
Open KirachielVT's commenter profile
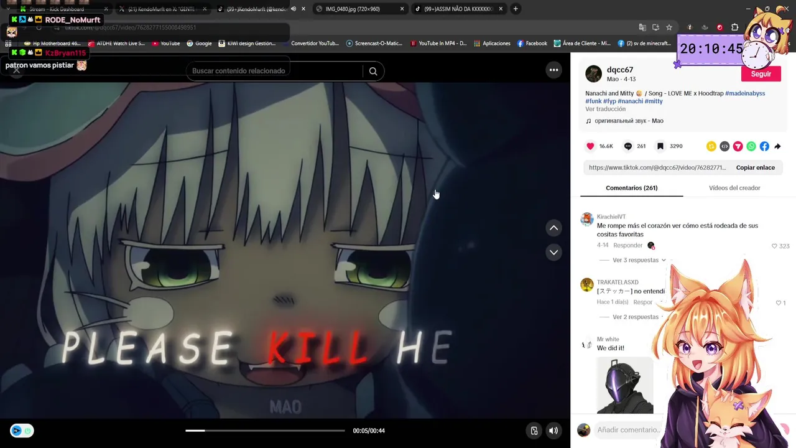[x=611, y=217]
